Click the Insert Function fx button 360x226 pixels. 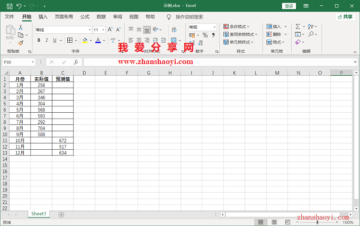point(76,62)
